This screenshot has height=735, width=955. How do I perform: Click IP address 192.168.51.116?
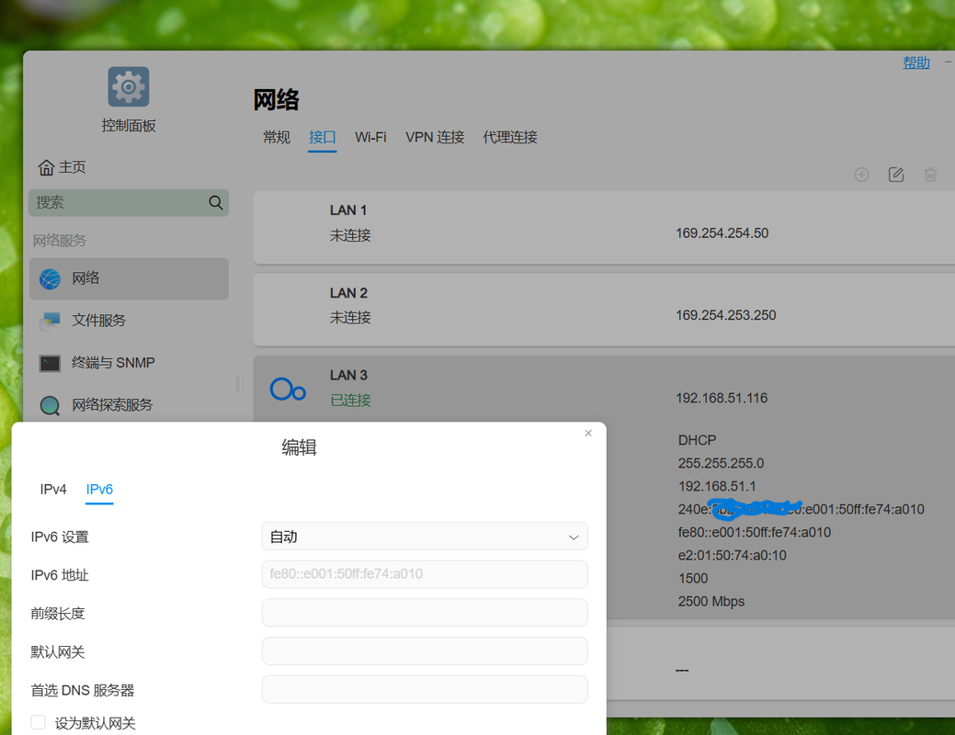coord(722,398)
